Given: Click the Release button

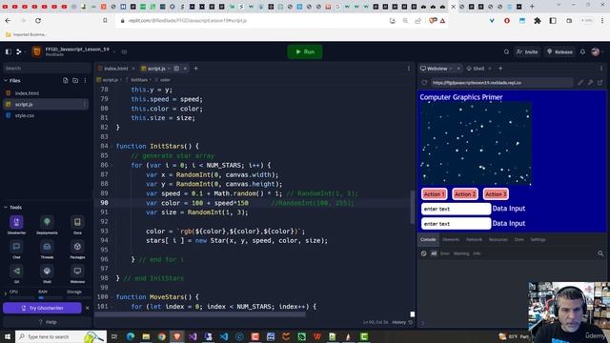Looking at the screenshot, I should pos(559,51).
